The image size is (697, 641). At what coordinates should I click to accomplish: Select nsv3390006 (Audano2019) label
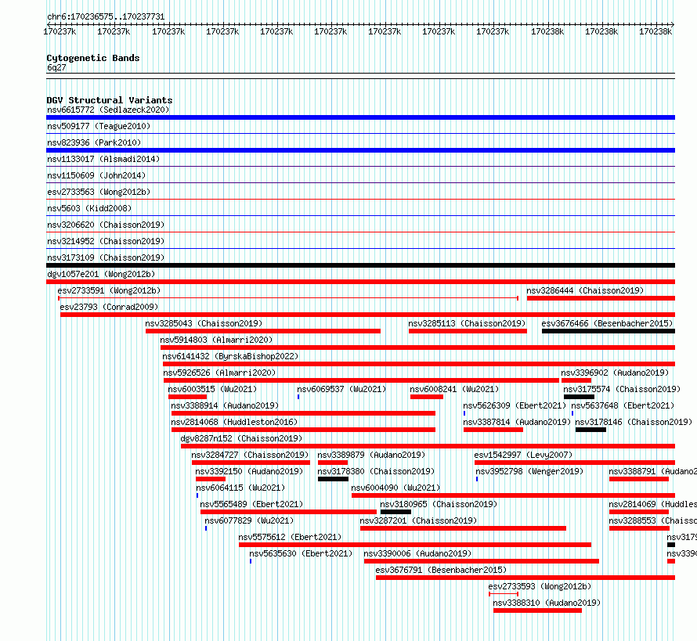417,553
